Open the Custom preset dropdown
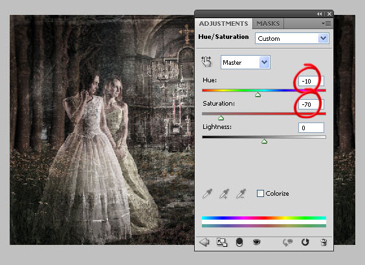The height and width of the screenshot is (265, 365). tap(292, 38)
